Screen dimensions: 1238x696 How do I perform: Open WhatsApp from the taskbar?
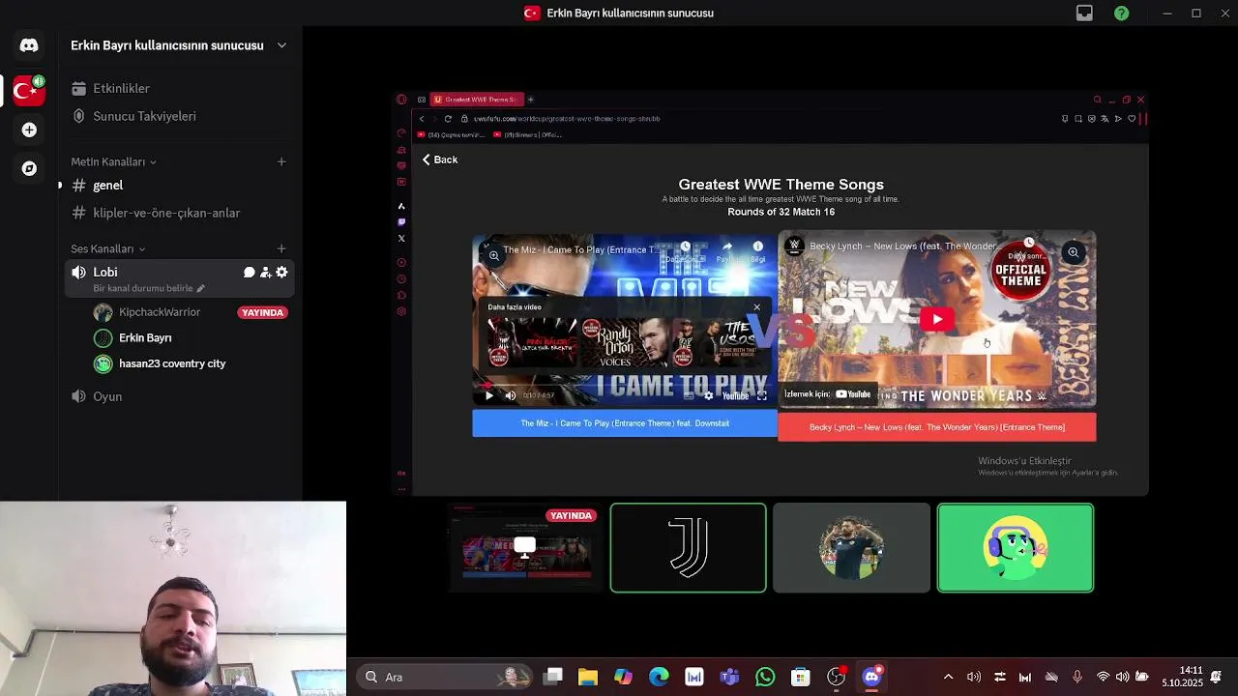coord(765,677)
